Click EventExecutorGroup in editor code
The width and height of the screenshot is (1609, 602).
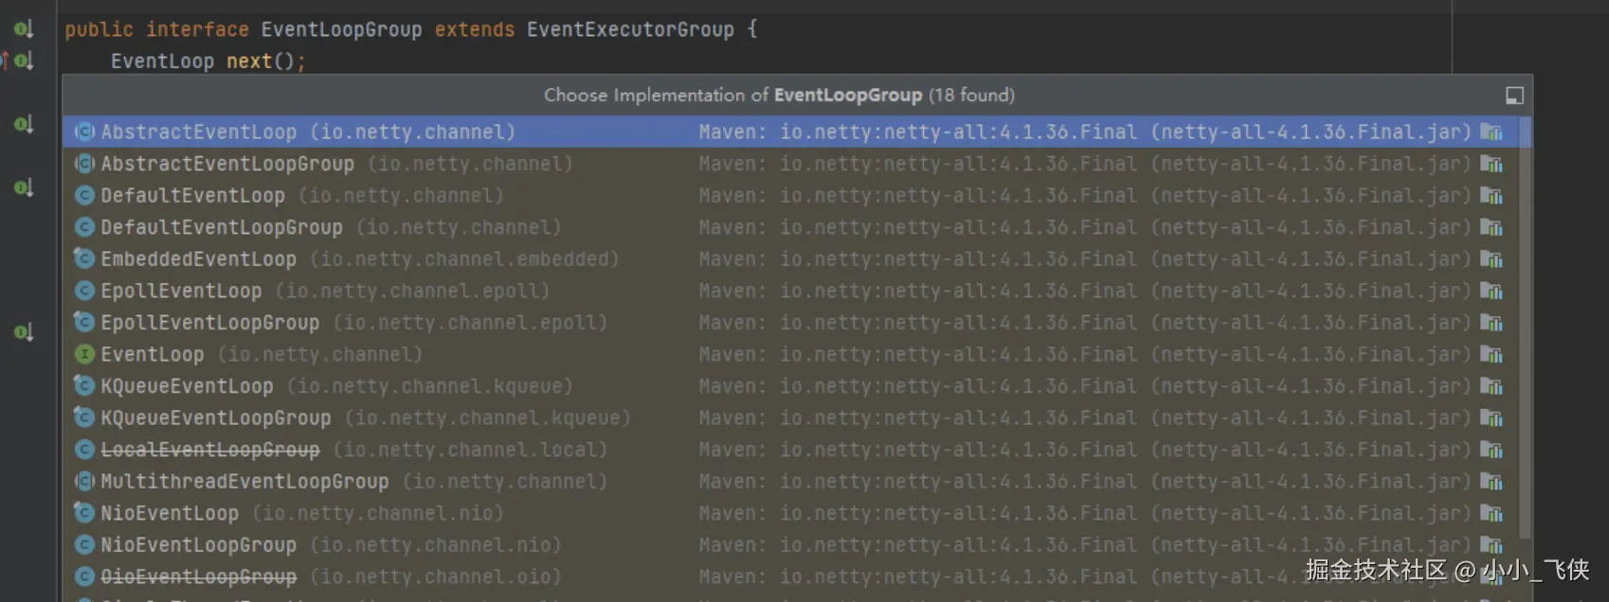tap(630, 29)
